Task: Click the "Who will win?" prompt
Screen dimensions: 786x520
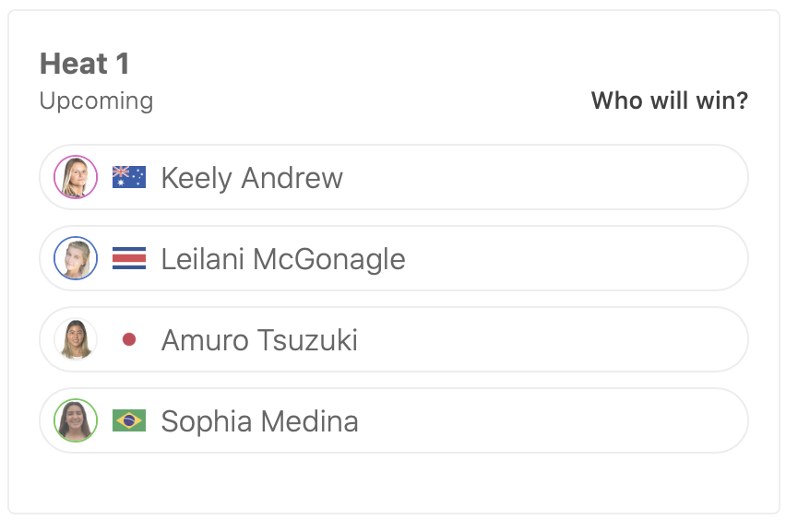Action: [x=669, y=100]
